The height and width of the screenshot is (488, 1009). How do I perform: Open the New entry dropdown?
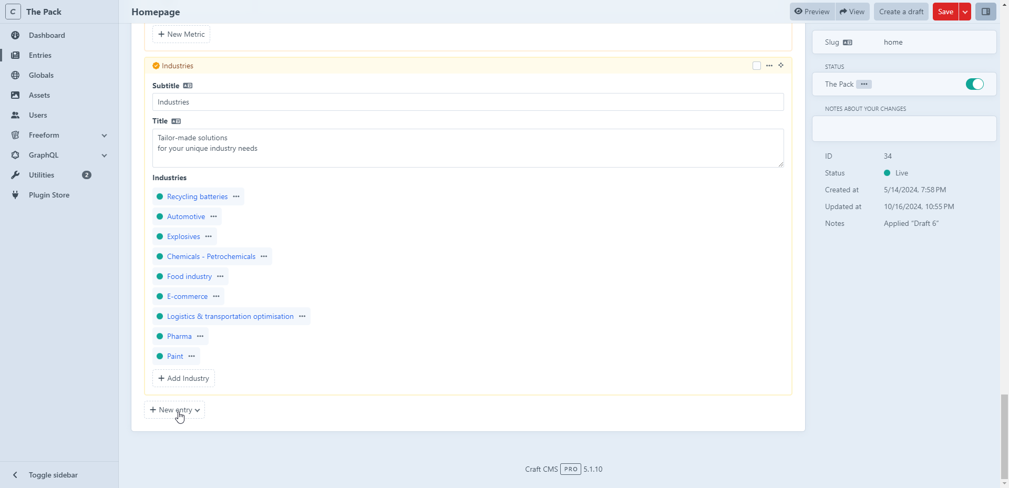pos(174,410)
